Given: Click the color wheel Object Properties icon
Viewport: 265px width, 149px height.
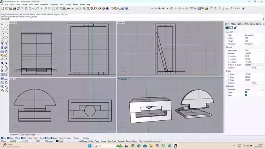Looking at the screenshot, I should click(96, 8).
